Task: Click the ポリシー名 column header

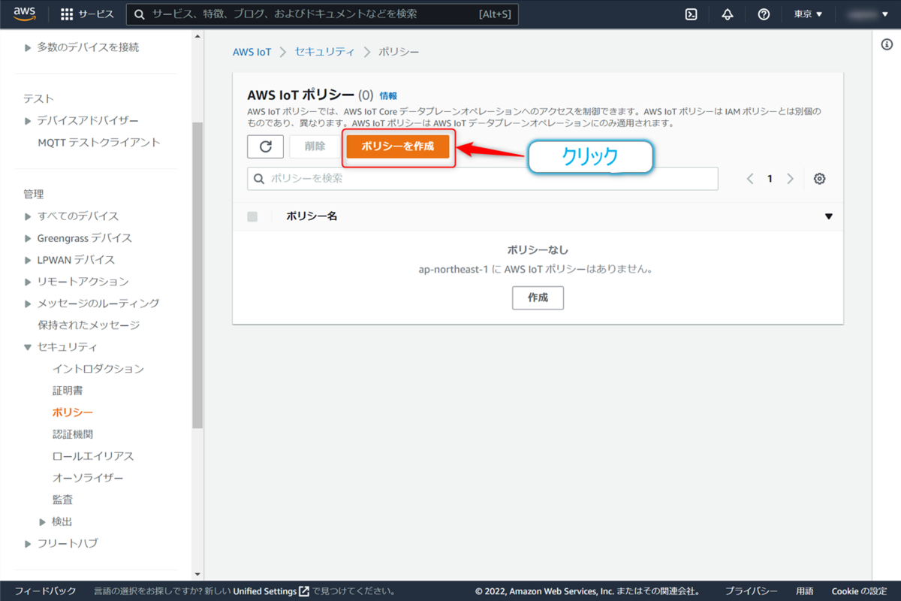Action: (312, 216)
